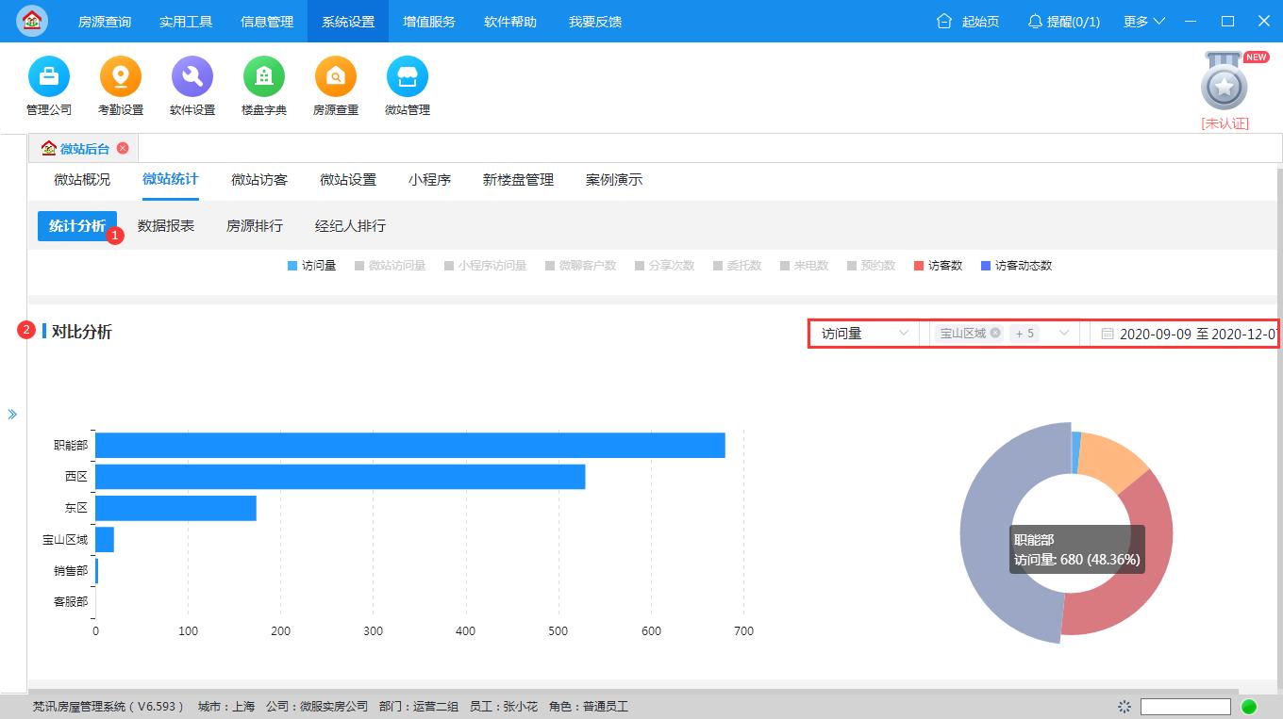Screen dimensions: 1283x719
Task: Open the 楼盘字典 tool
Action: point(263,86)
